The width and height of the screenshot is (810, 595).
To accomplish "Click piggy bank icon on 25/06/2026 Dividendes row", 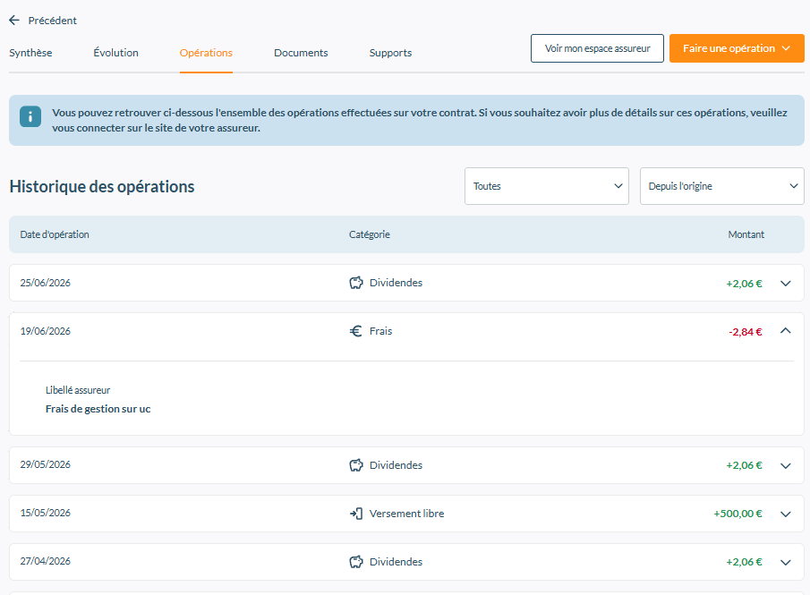I will point(356,283).
